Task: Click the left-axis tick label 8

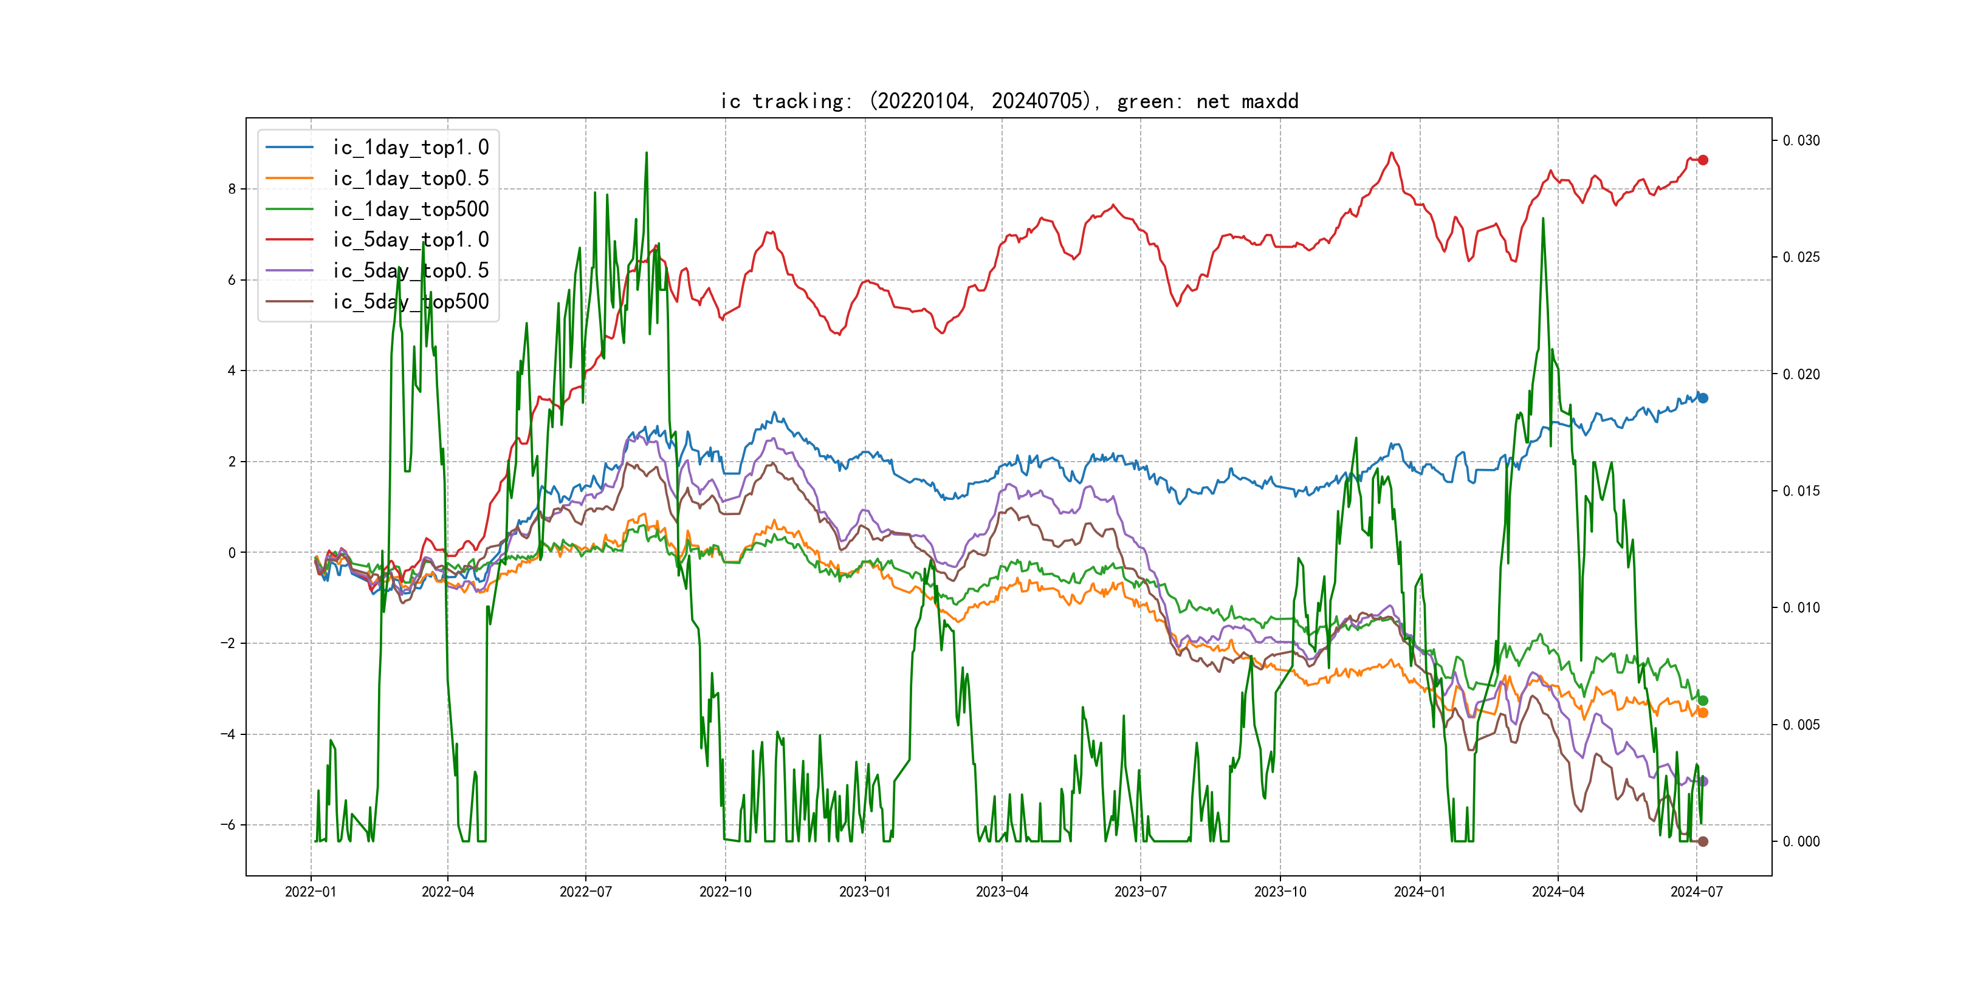Action: [232, 189]
